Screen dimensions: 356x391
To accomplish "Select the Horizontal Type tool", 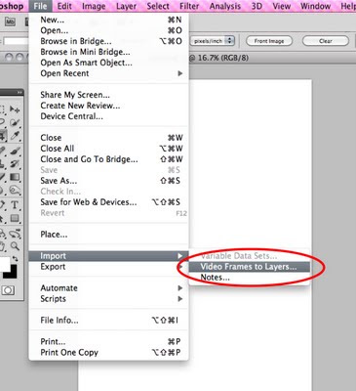I will (x=15, y=205).
